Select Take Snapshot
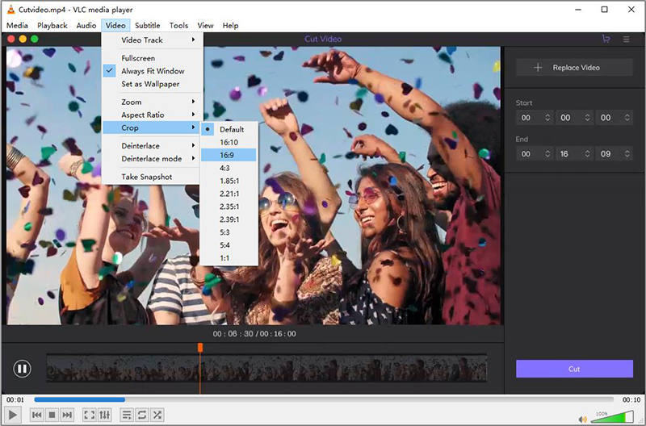The image size is (646, 426). (151, 177)
